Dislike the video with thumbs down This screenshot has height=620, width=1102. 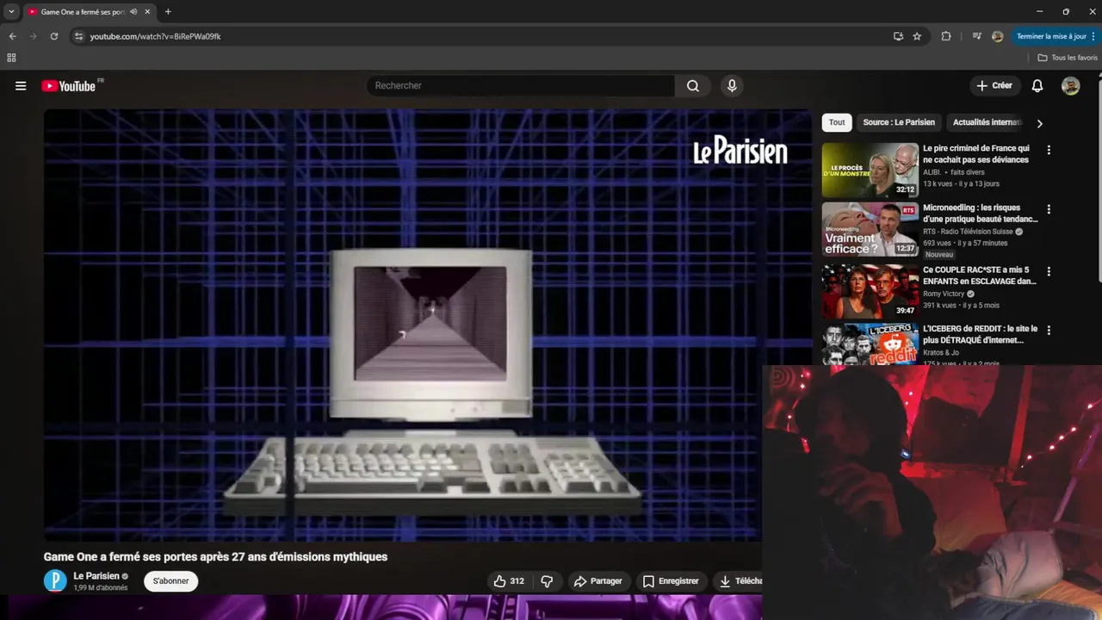point(547,581)
